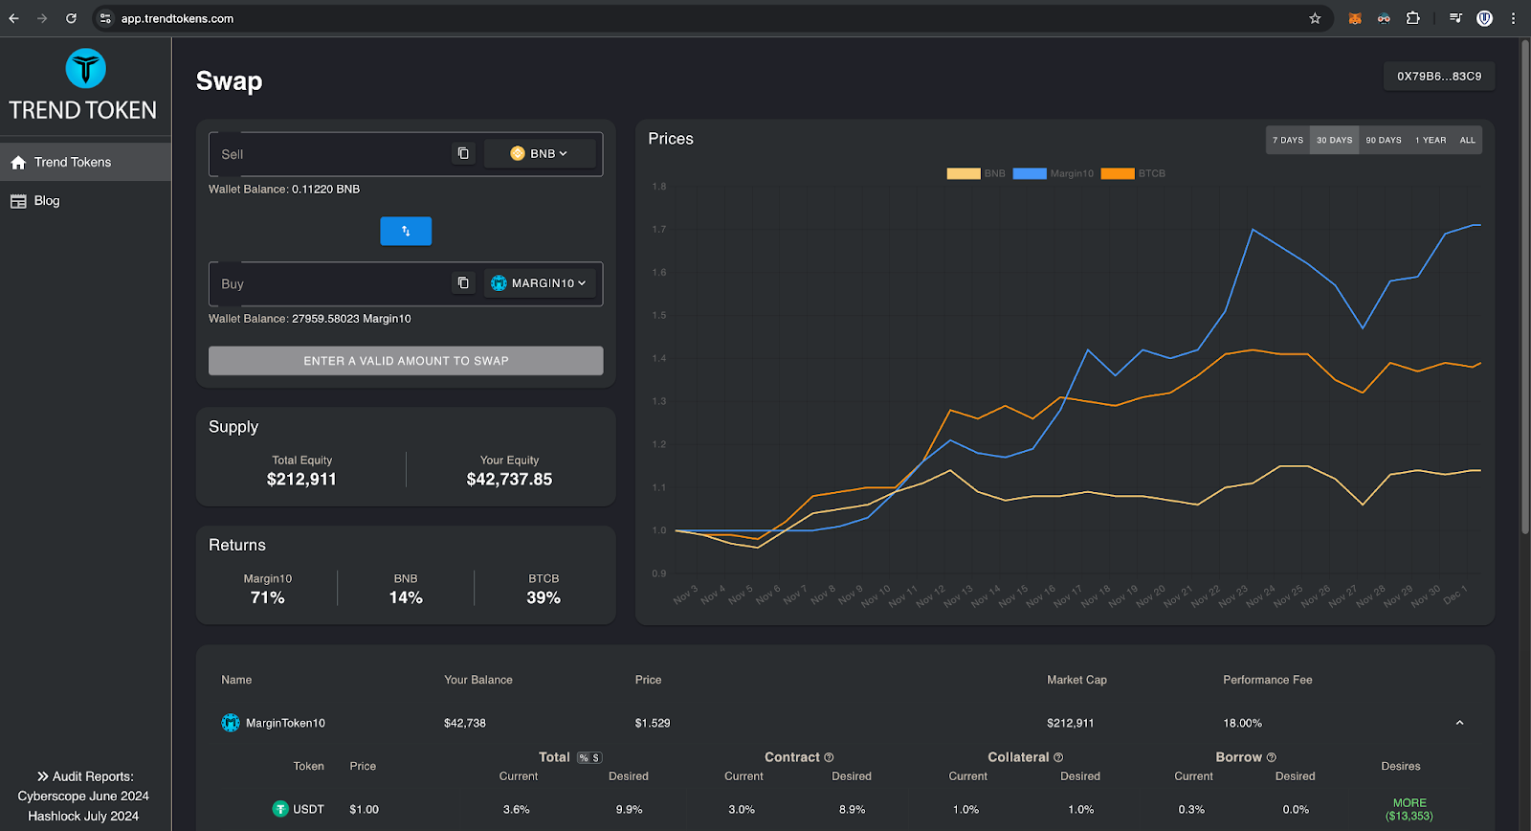Open the MetaMask fox extension
The width and height of the screenshot is (1531, 831).
1355,18
